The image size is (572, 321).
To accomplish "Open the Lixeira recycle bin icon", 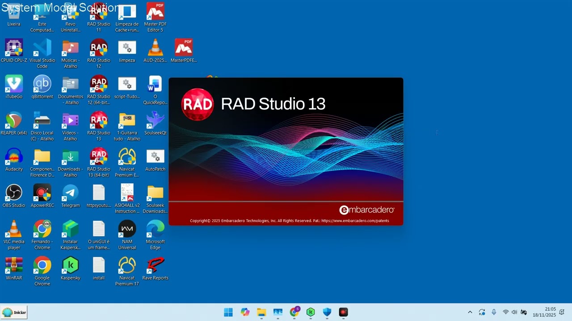I will coord(14,16).
